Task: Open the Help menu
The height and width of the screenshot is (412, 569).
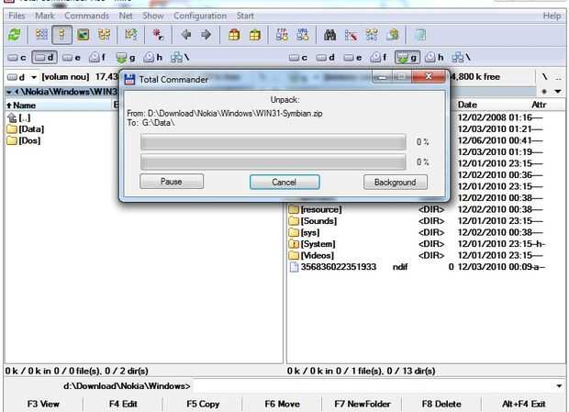Action: pos(552,16)
